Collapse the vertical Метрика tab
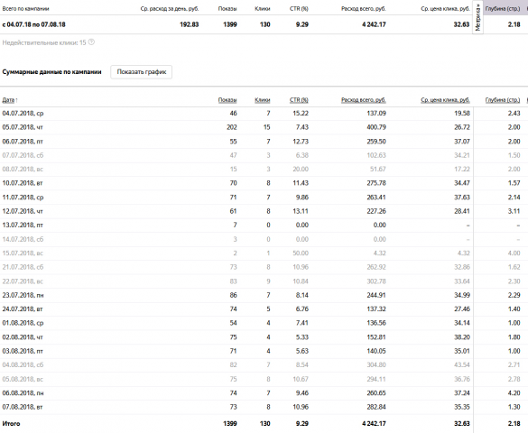 click(x=477, y=17)
